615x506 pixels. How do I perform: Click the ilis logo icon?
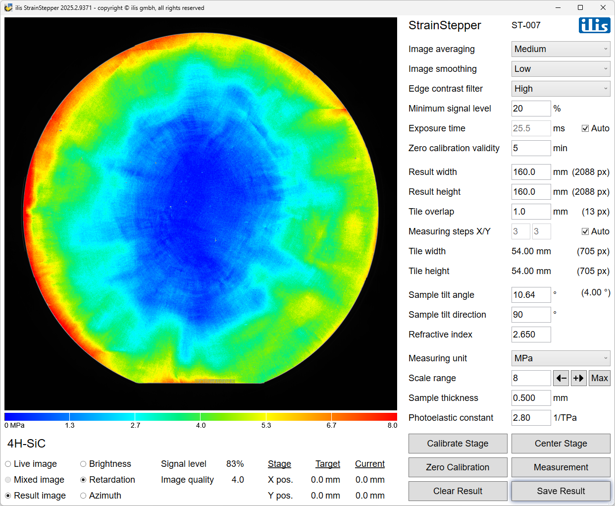click(594, 25)
